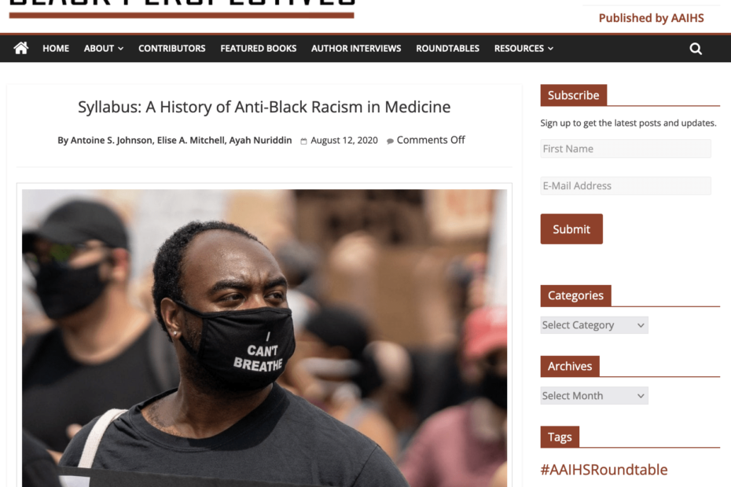
Task: Click the Home menu link
Action: click(56, 49)
